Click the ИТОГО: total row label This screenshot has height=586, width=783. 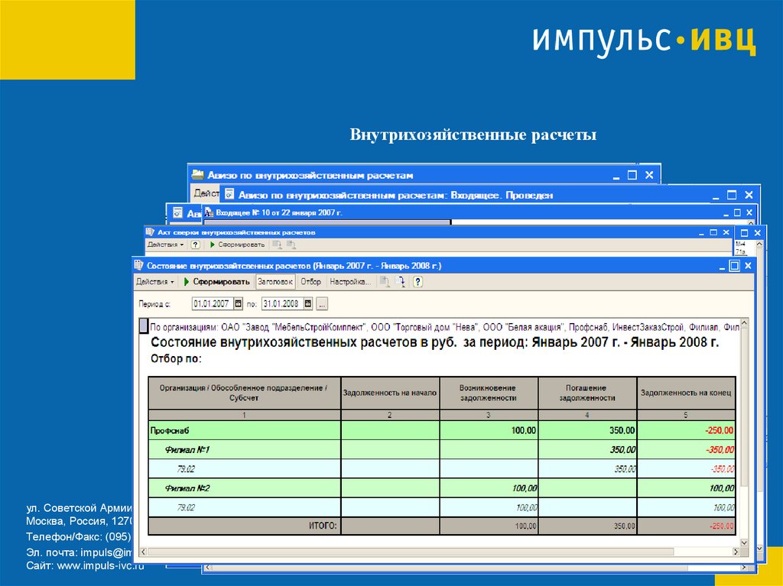(323, 526)
